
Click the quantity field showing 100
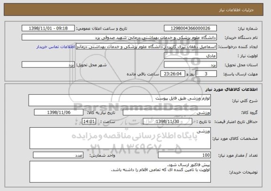click(x=184, y=155)
